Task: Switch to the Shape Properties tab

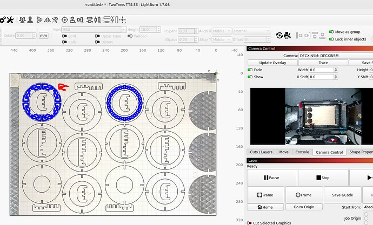Action: pyautogui.click(x=360, y=152)
